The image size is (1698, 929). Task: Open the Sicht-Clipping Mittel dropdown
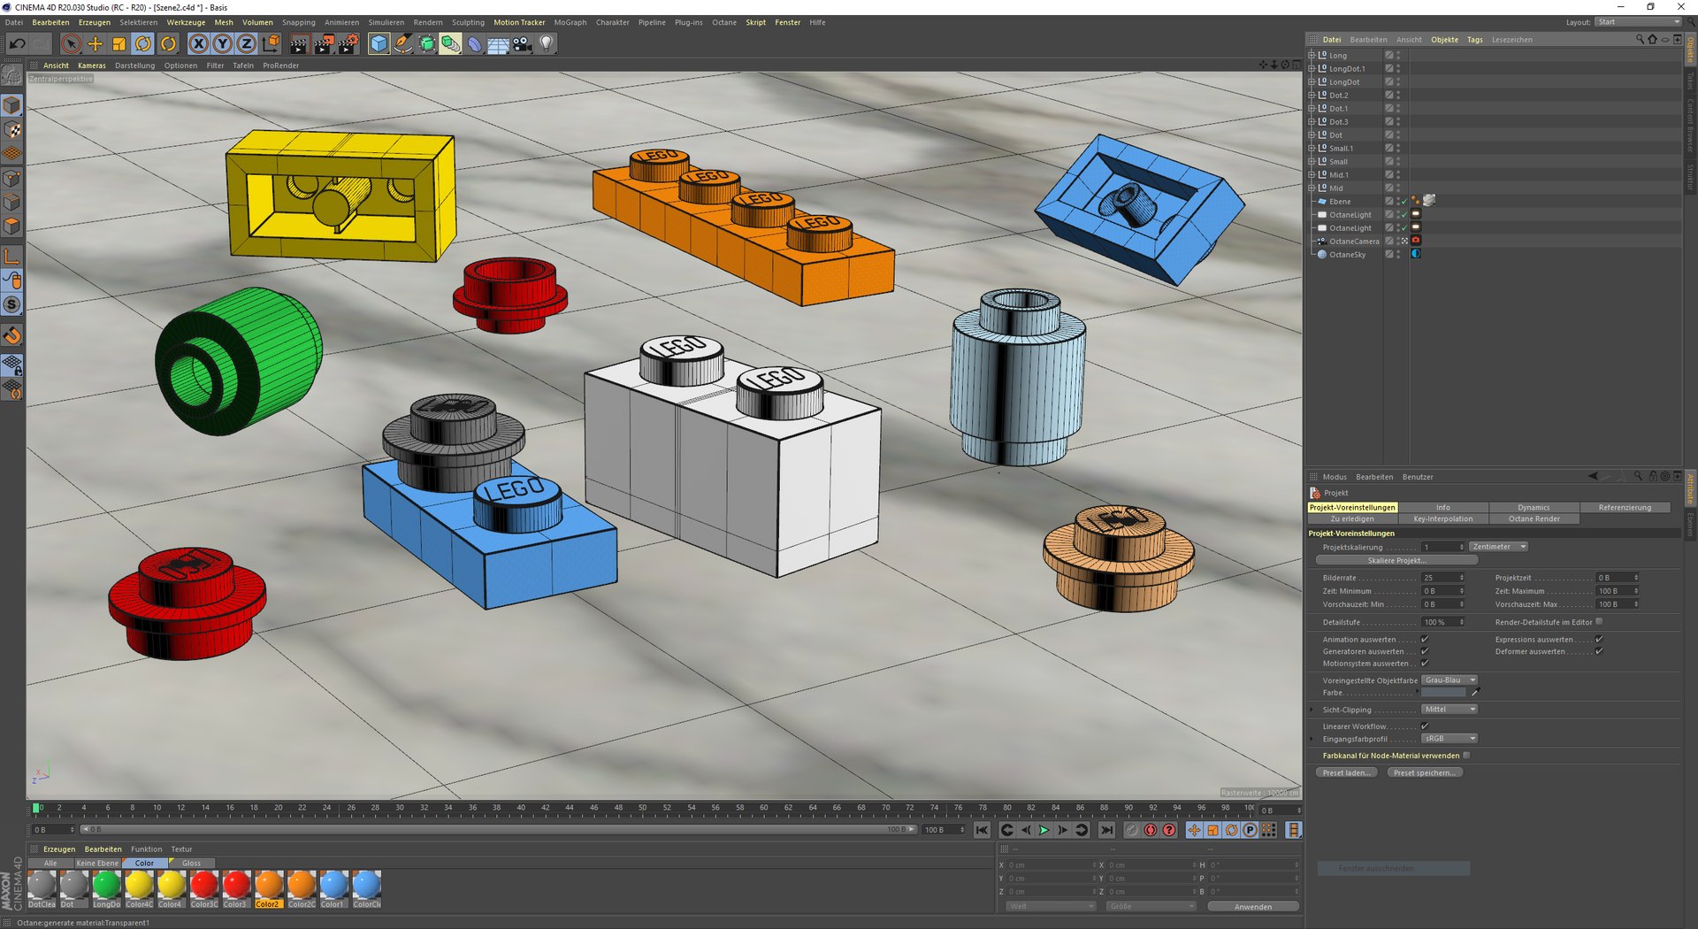[1449, 710]
